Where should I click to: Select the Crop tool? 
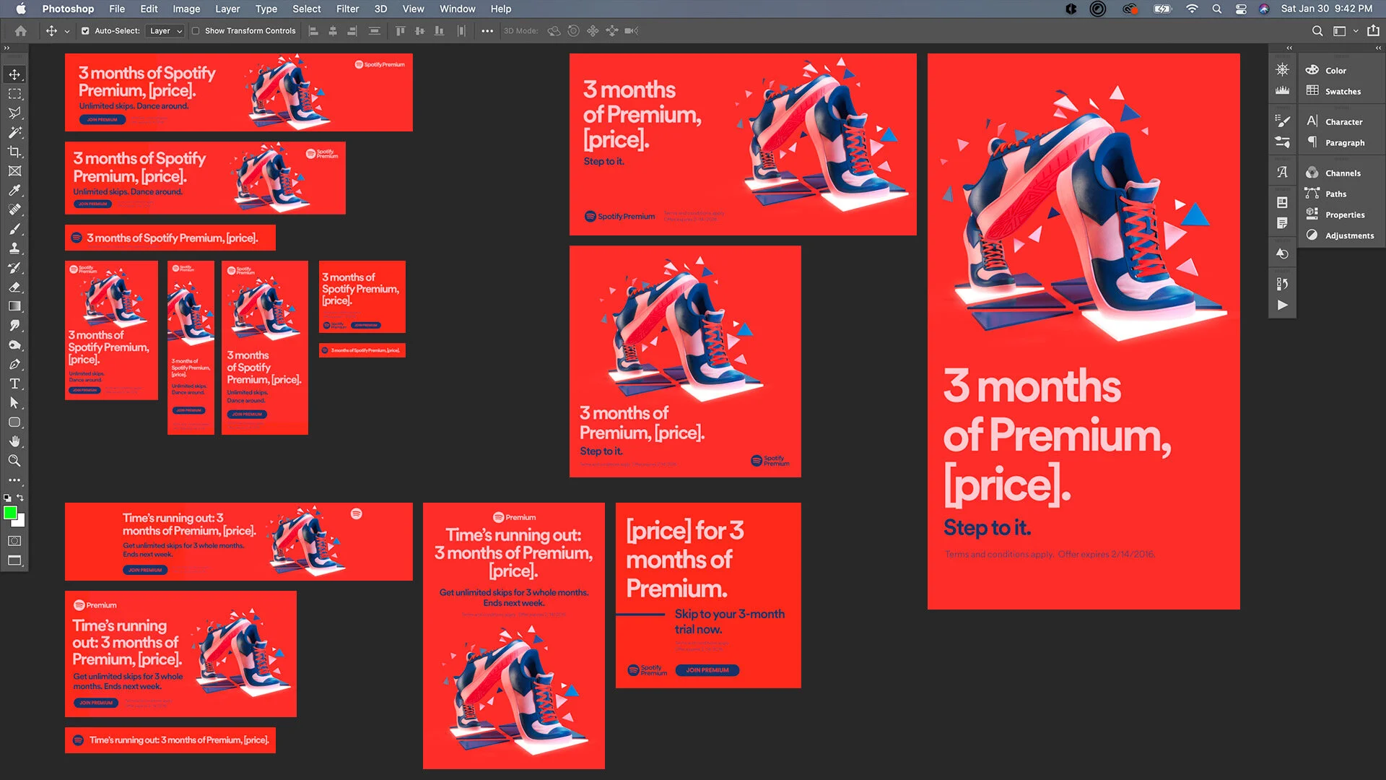[14, 152]
